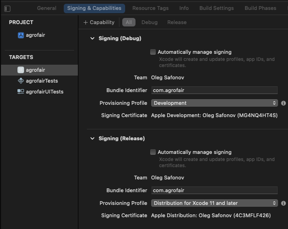This screenshot has height=229, width=288.
Task: Click the Apple Development signing certificate text
Action: 214,115
